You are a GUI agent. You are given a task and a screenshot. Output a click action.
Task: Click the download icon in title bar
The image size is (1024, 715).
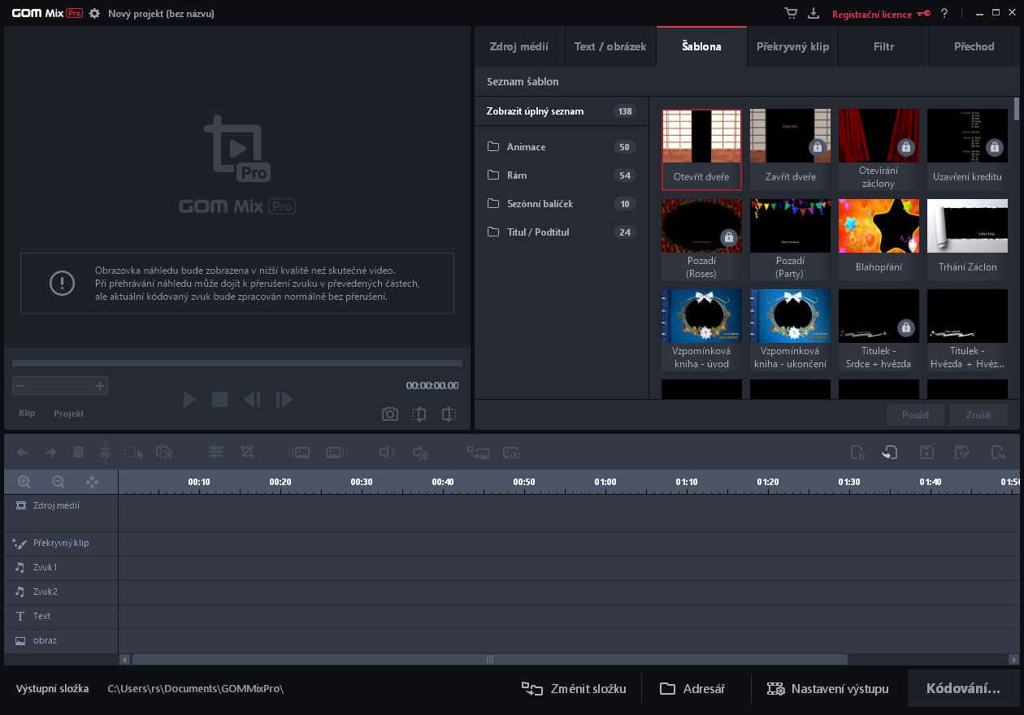814,14
